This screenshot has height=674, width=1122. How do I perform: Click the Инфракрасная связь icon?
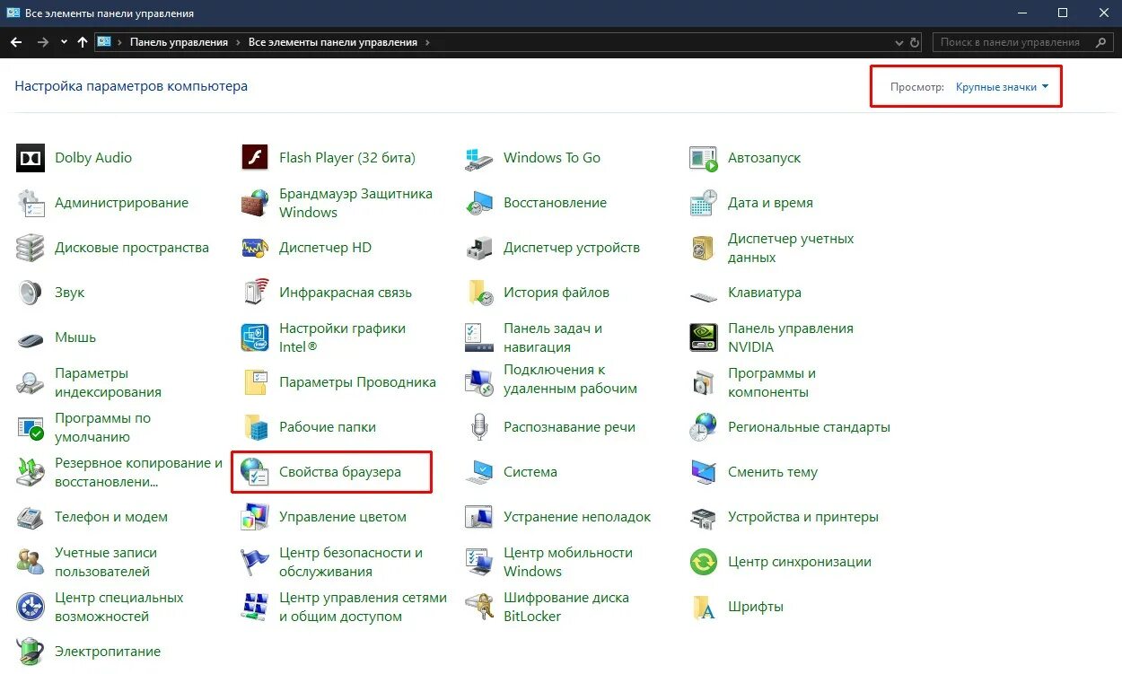pyautogui.click(x=255, y=293)
